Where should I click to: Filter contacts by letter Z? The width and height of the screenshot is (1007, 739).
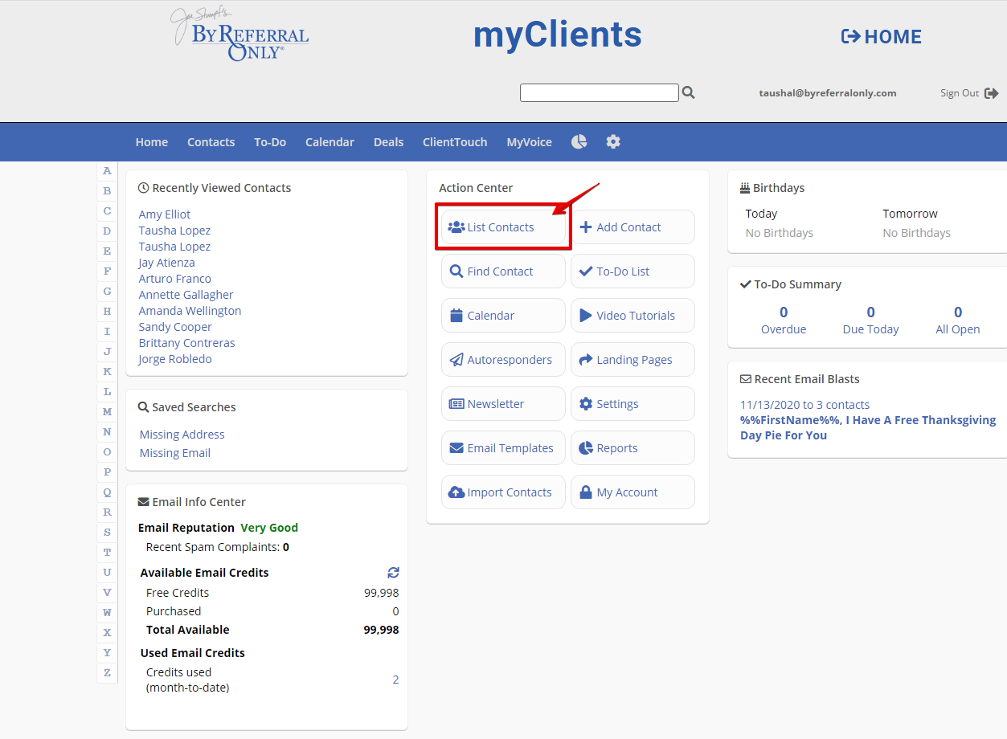[107, 673]
